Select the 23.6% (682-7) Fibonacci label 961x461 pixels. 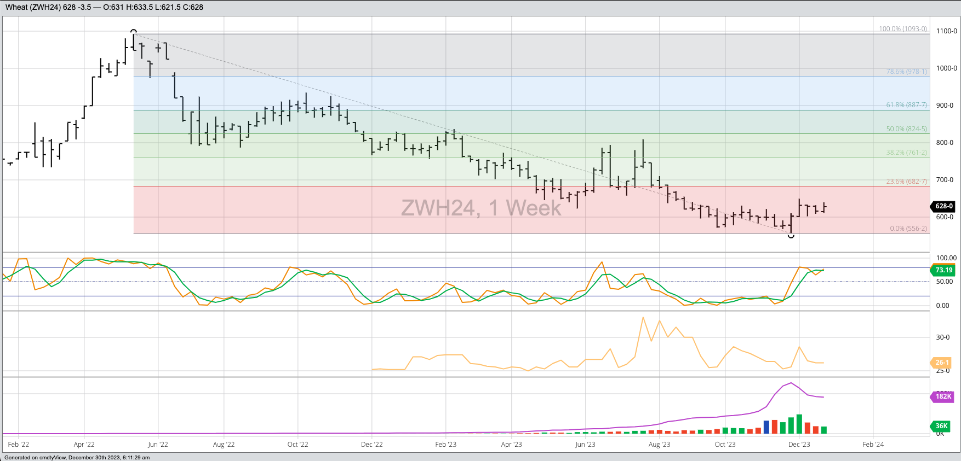click(x=906, y=182)
